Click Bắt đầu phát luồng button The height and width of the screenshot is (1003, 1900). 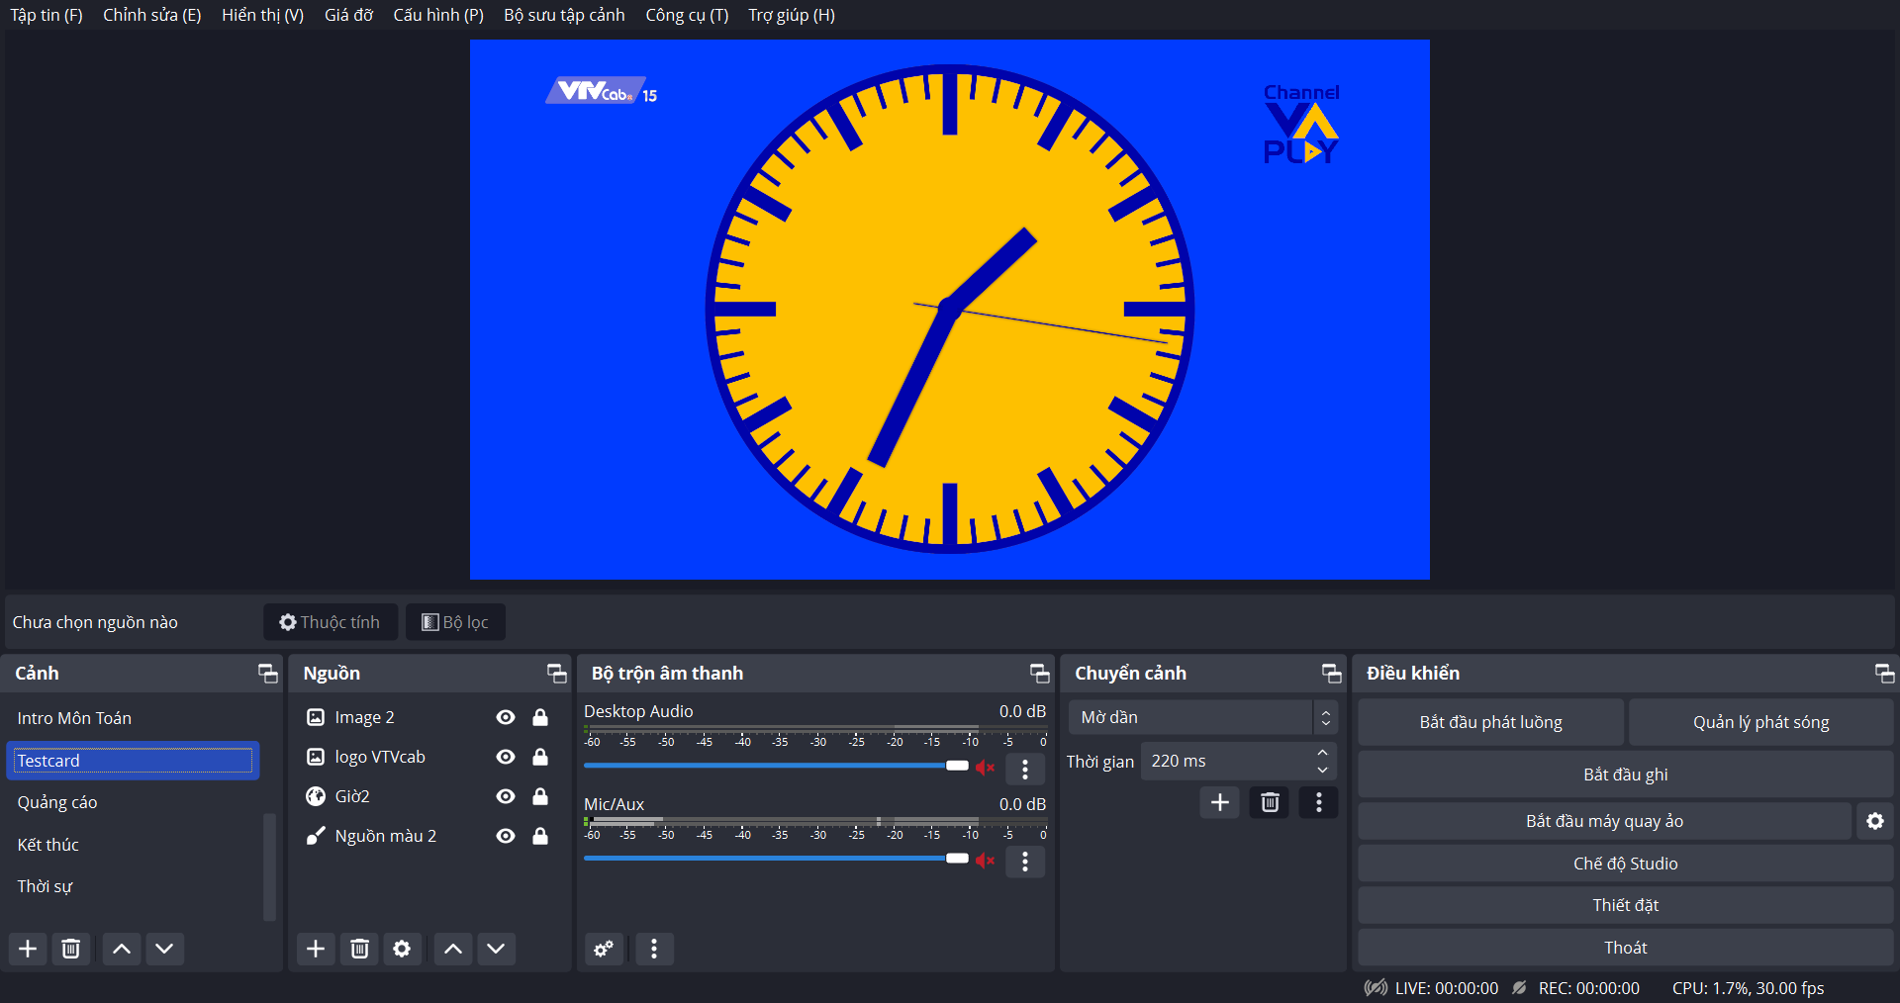(1490, 722)
